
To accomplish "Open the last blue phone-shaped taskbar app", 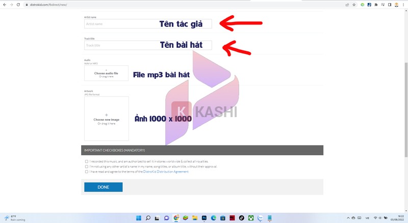I will click(270, 218).
